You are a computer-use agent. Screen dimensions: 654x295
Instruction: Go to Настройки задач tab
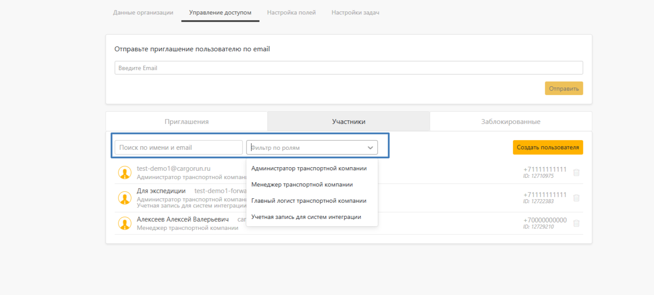coord(355,12)
